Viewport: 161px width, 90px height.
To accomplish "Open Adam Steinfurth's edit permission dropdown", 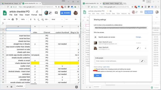I will pyautogui.click(x=139, y=48).
